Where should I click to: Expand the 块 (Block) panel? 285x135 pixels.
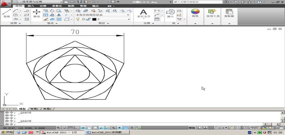coord(176,23)
